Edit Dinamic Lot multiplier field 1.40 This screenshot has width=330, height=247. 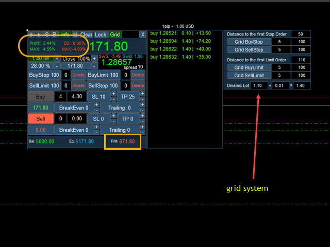point(302,85)
